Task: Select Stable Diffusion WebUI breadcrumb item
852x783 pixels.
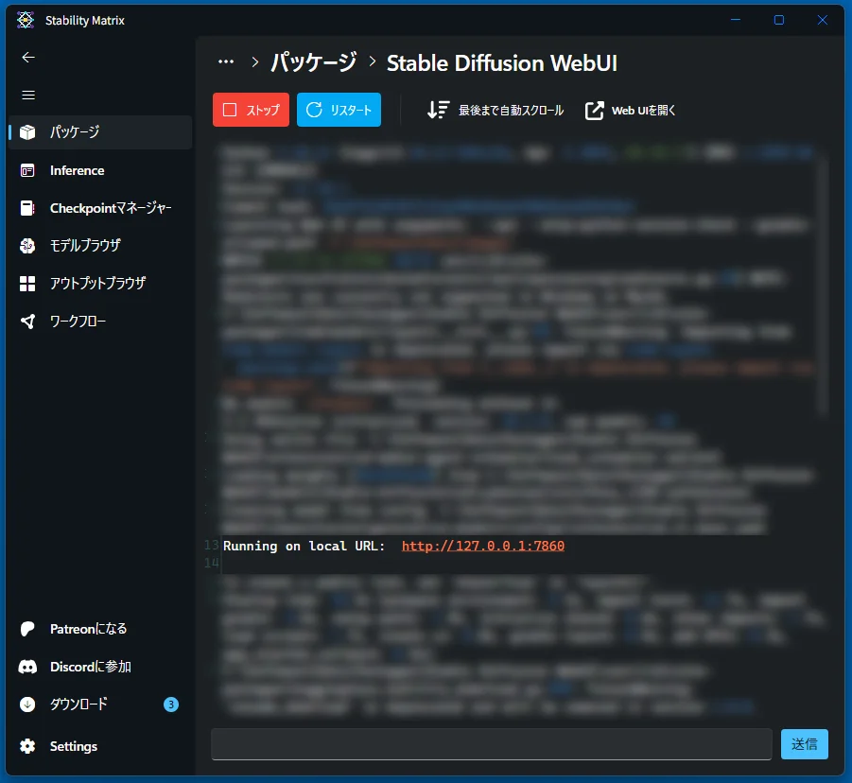Action: tap(502, 63)
